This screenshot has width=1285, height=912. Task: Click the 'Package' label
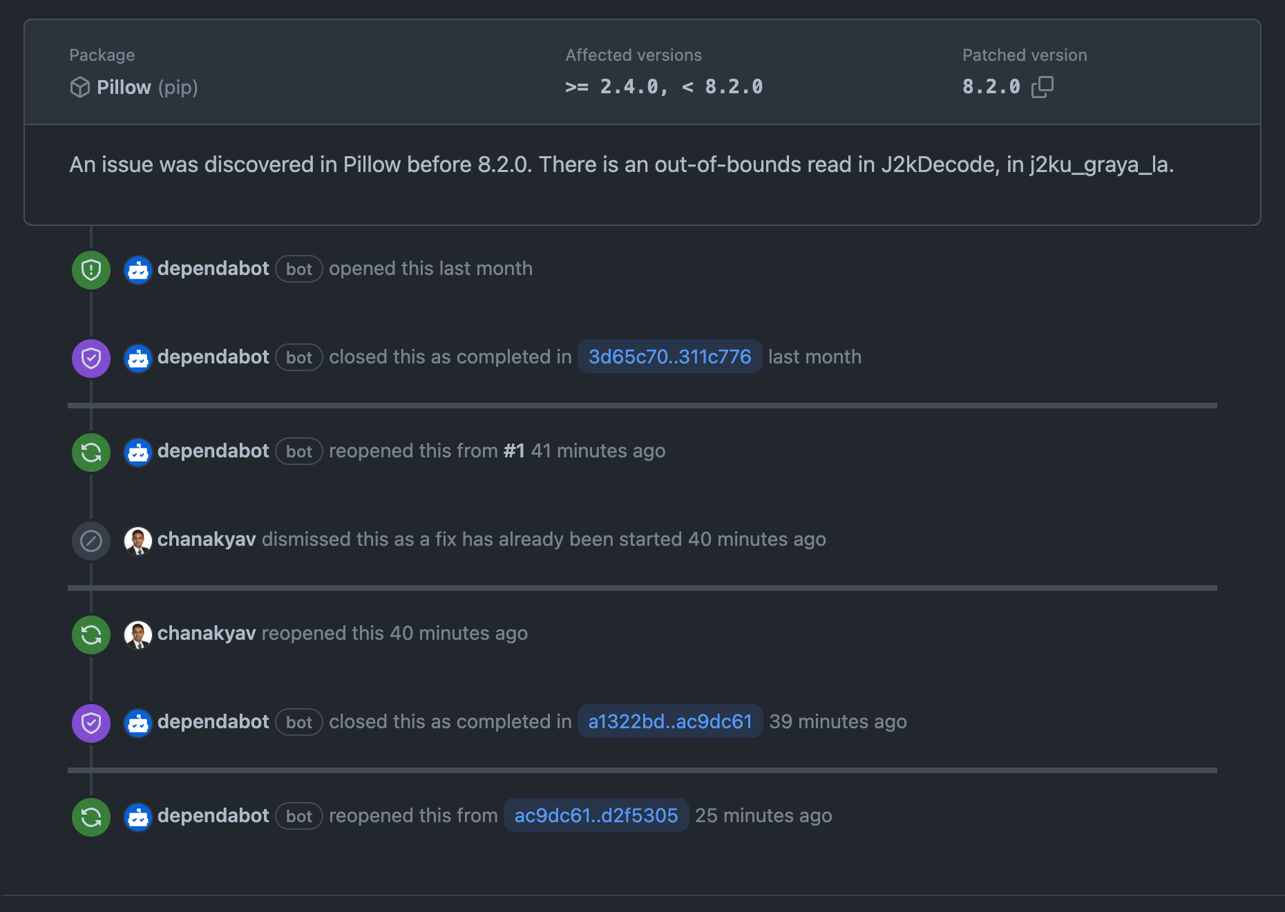(102, 55)
